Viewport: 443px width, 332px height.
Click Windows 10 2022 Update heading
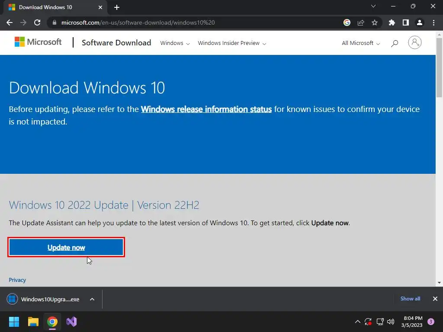pyautogui.click(x=104, y=205)
